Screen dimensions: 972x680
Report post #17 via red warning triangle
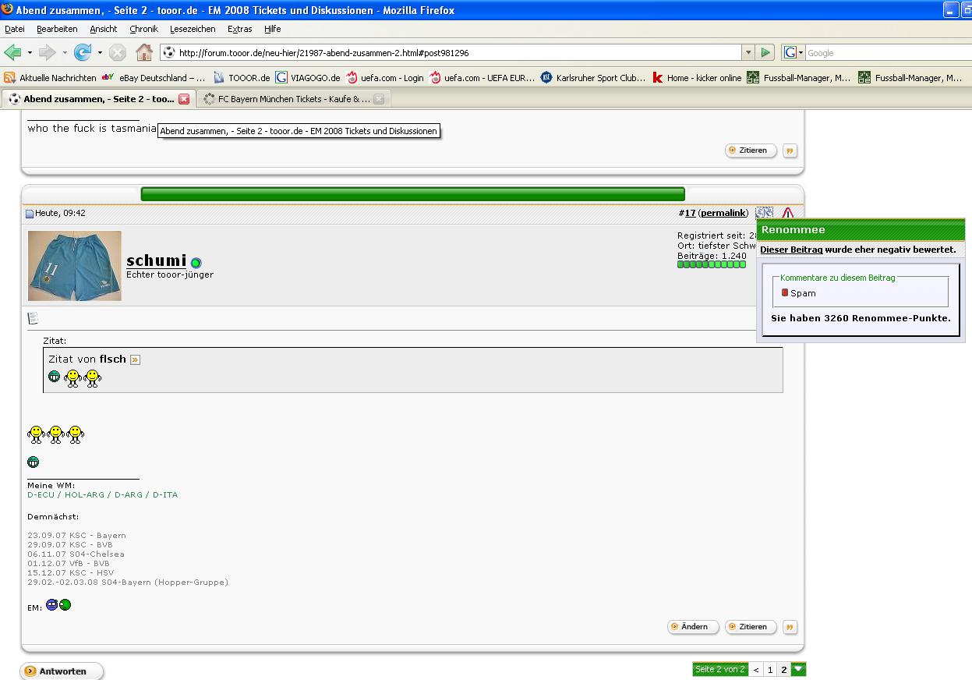[x=788, y=213]
